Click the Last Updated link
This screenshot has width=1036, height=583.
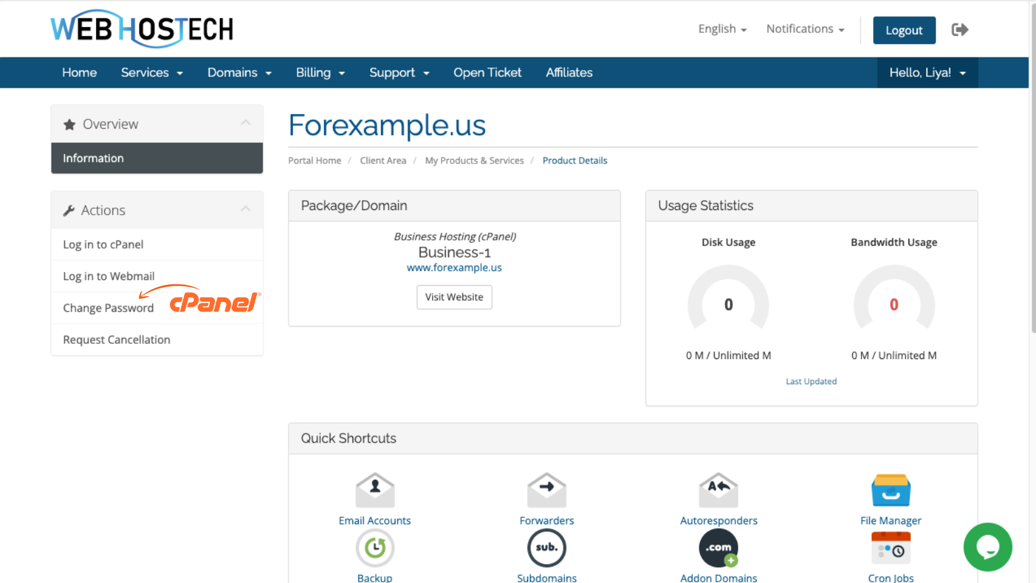pyautogui.click(x=811, y=382)
